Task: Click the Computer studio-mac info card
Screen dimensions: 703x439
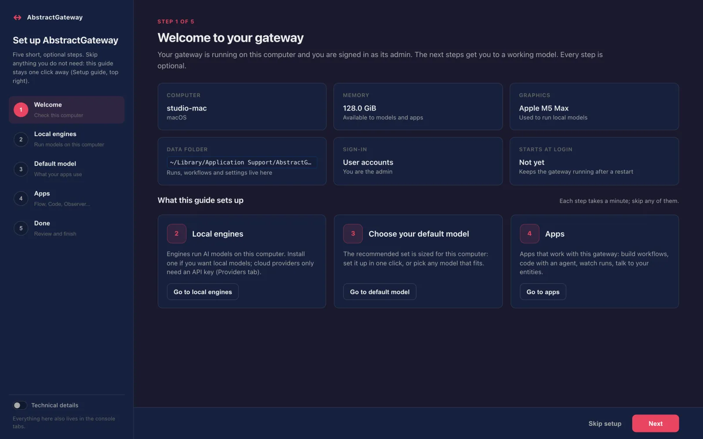Action: click(242, 107)
